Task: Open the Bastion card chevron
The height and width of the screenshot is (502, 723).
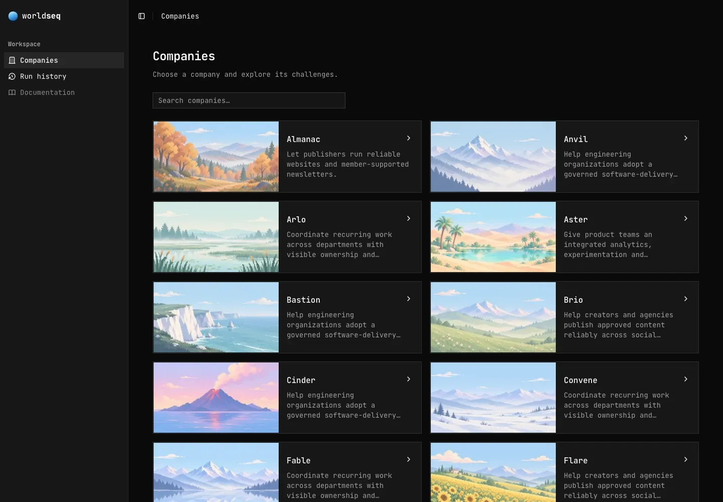Action: [x=409, y=299]
